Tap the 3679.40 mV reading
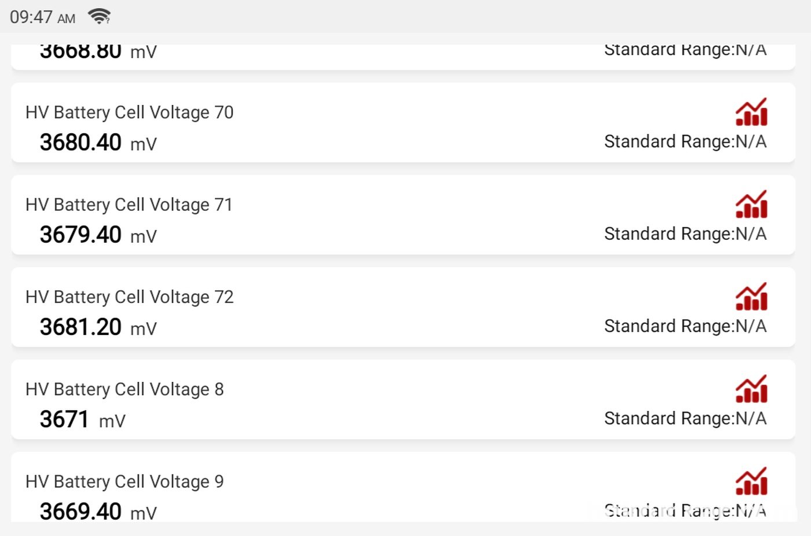The image size is (811, 536). [98, 235]
